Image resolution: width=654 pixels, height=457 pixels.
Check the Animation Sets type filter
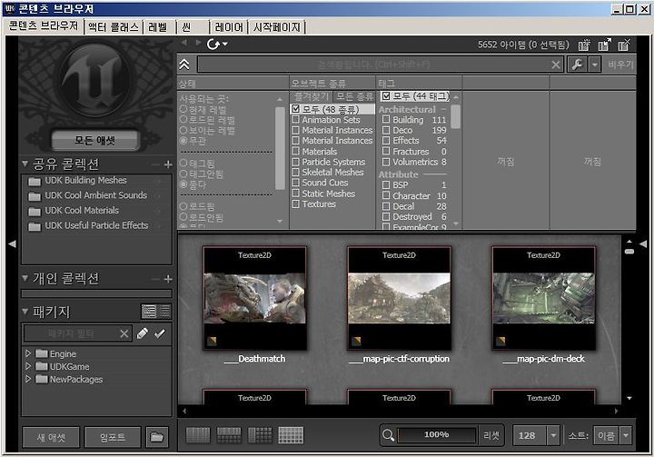coord(296,119)
